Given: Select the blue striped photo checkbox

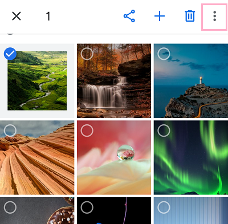Looking at the screenshot, I should pyautogui.click(x=164, y=207).
